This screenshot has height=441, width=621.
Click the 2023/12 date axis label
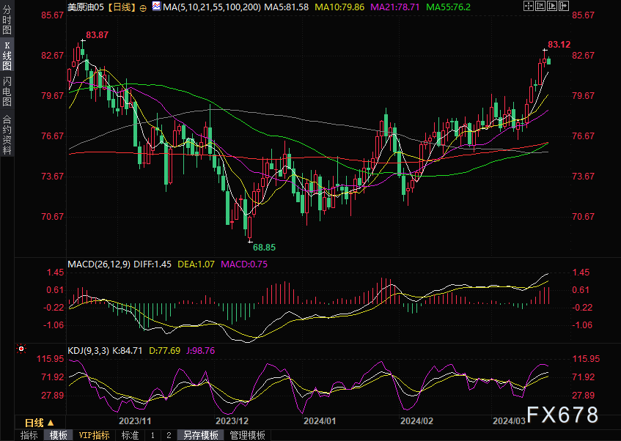point(232,420)
